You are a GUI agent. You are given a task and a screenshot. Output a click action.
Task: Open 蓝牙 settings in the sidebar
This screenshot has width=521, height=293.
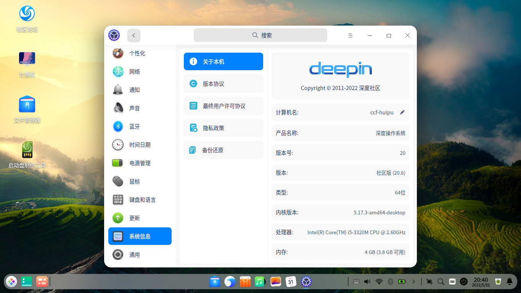tap(135, 126)
